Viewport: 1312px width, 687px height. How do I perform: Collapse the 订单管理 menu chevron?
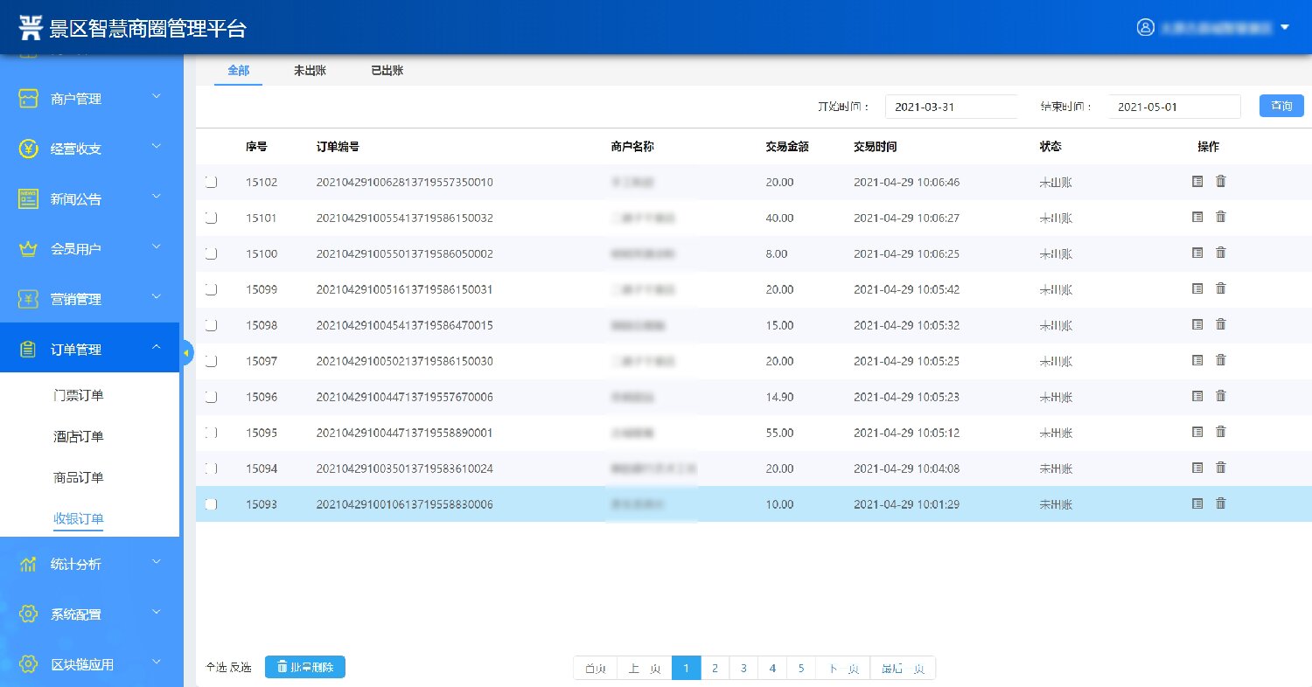pos(156,348)
